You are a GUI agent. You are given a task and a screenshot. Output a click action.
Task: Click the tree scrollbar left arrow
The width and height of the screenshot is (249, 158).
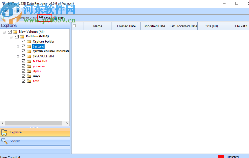2,123
